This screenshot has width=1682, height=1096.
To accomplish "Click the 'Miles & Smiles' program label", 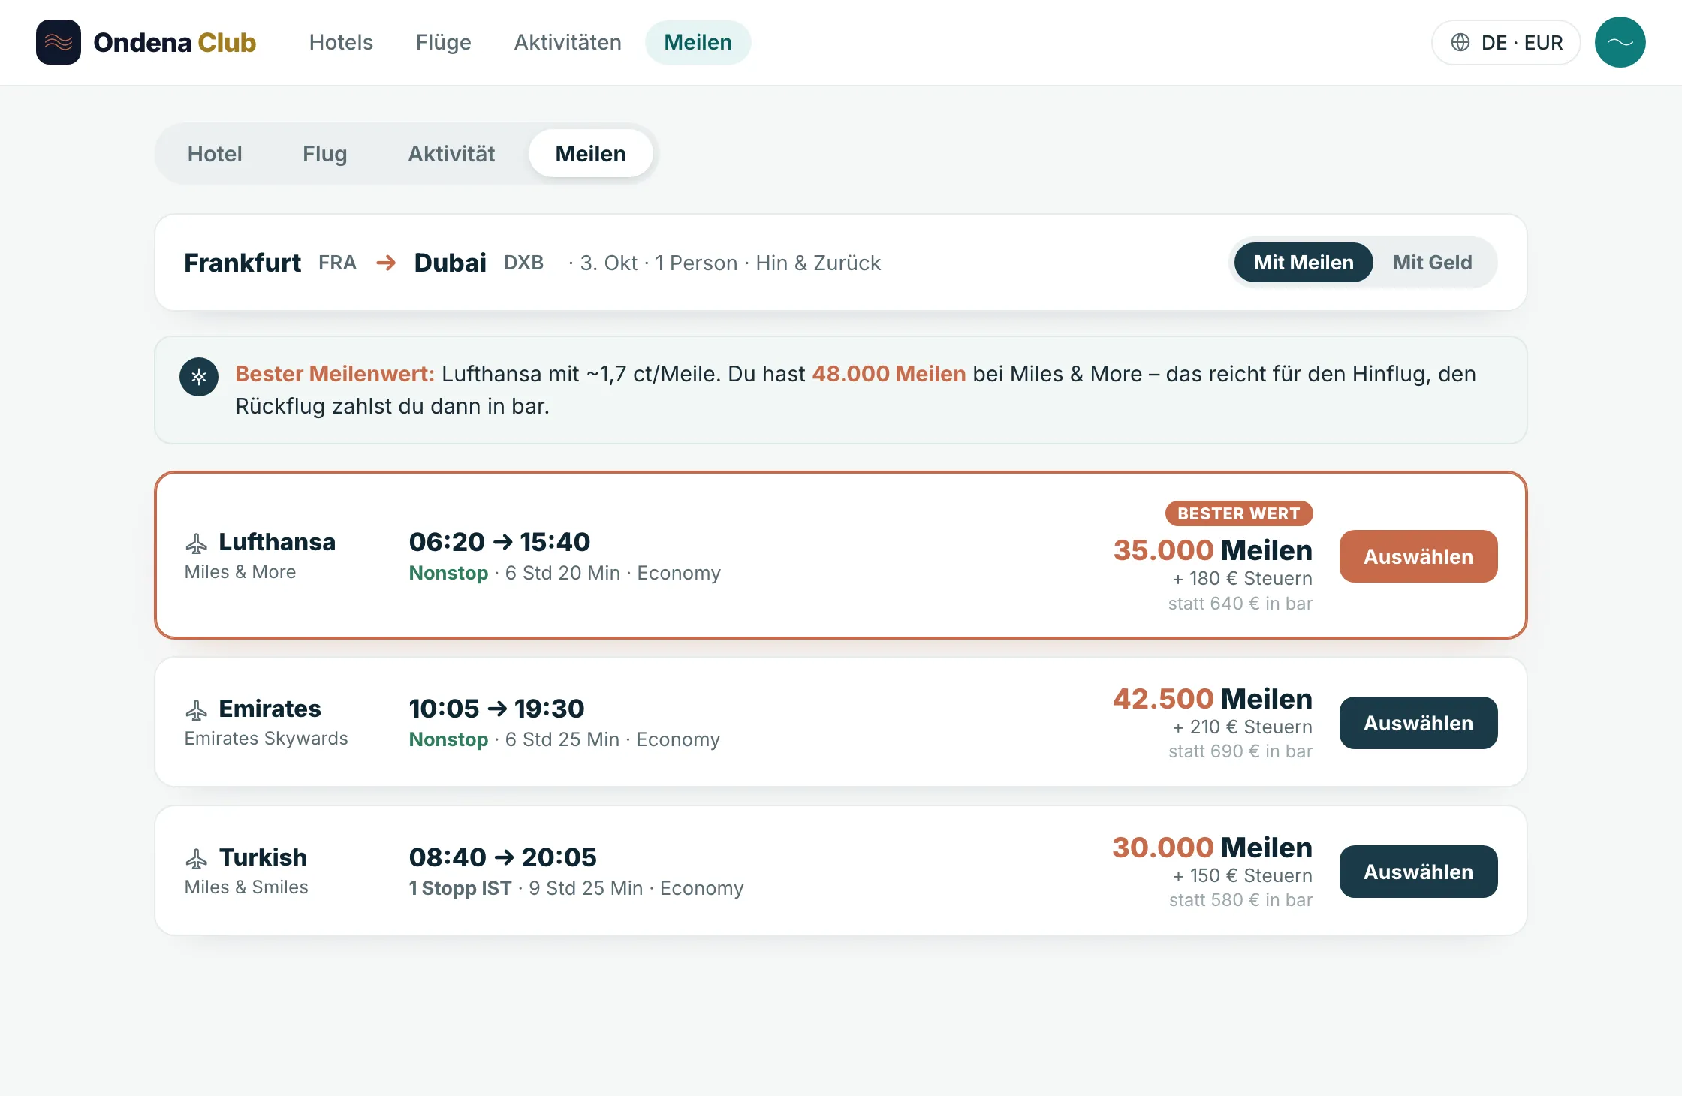I will (246, 887).
